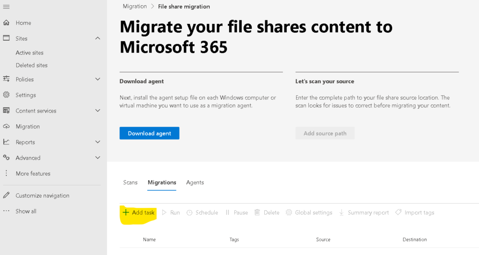Switch to the Scans tab
Screen dimensions: 479x255
pos(130,183)
